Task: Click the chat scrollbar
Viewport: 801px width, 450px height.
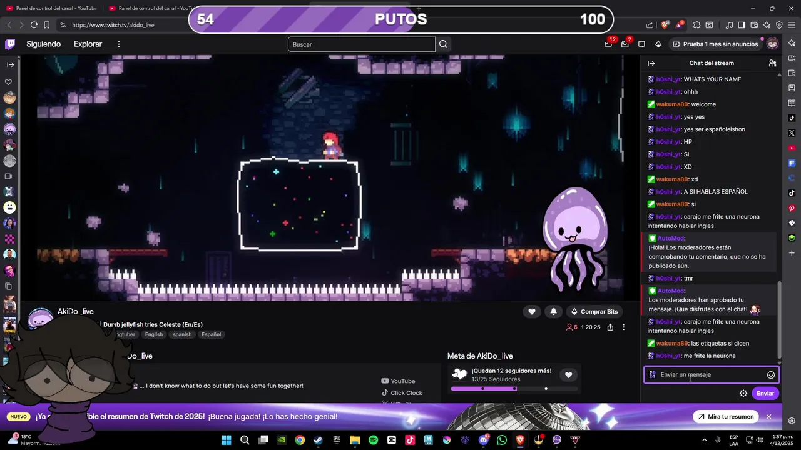Action: pos(779,320)
